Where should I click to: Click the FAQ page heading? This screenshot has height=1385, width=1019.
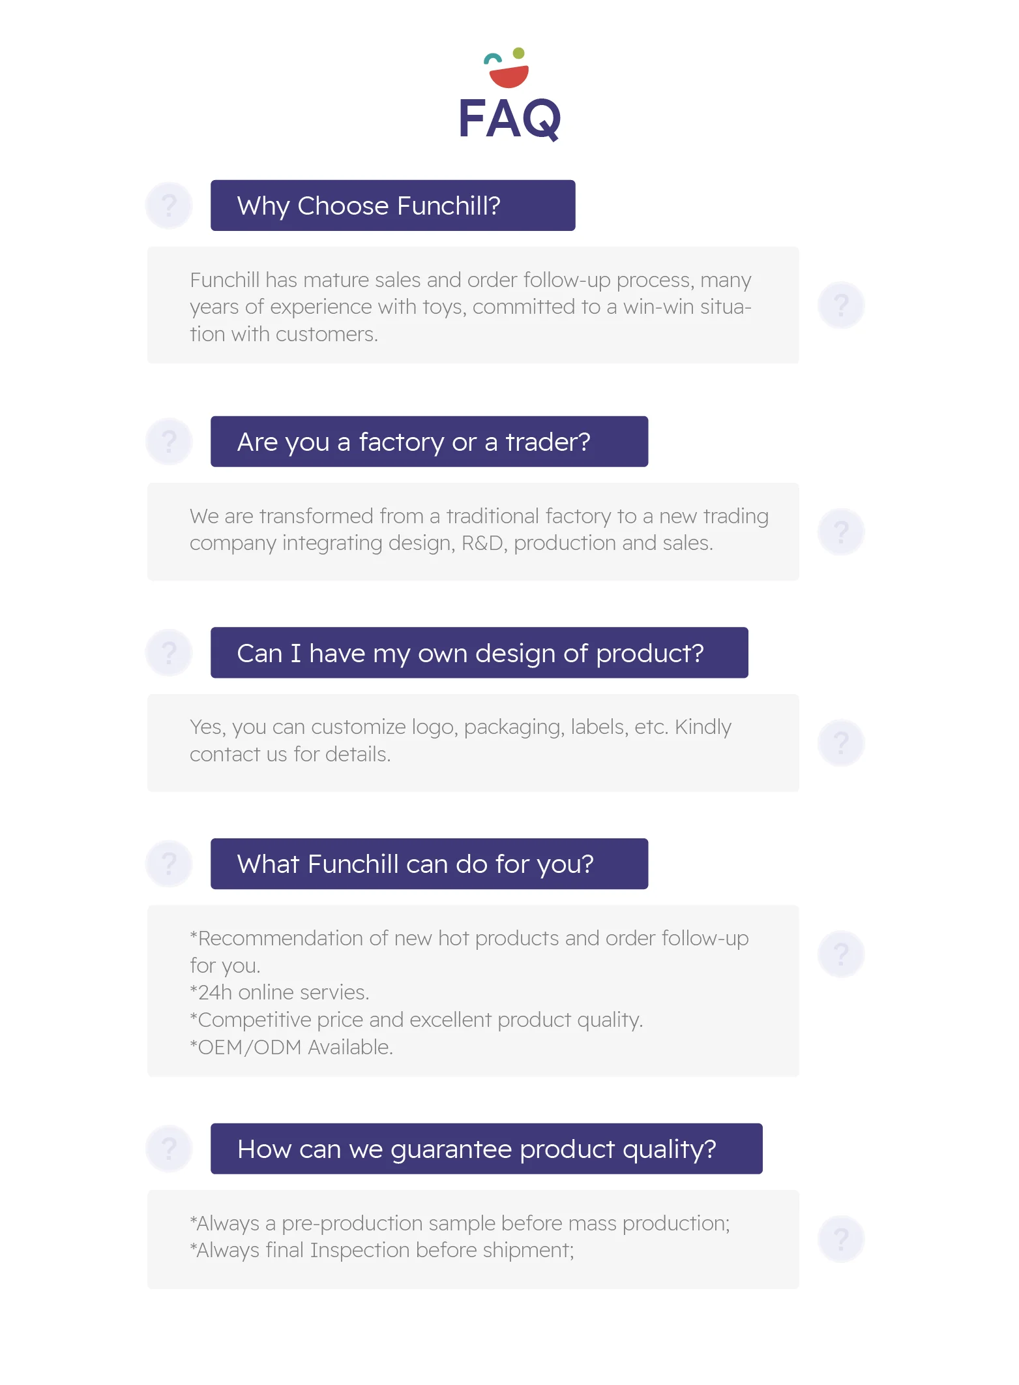point(509,119)
